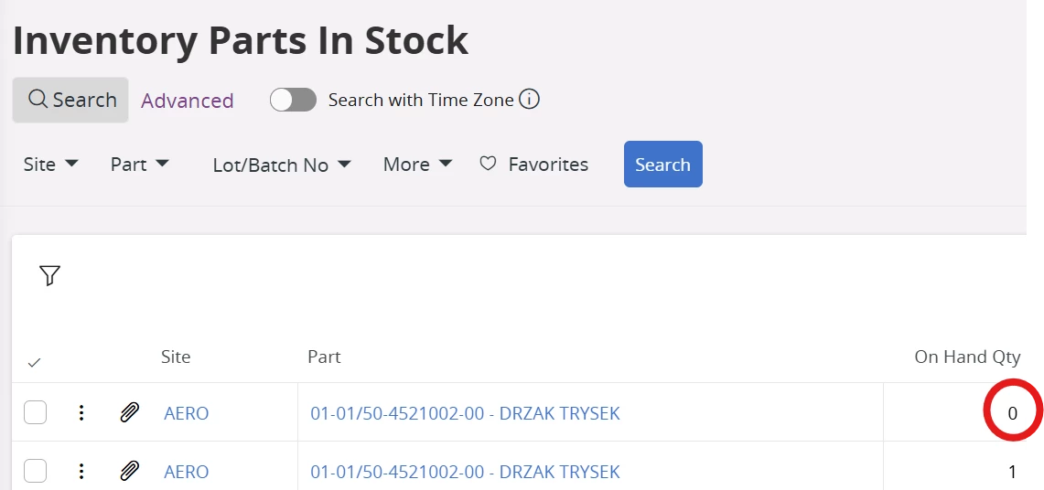Viewport: 1044px width, 490px height.
Task: Enable Search with Time Zone toggle
Action: (293, 100)
